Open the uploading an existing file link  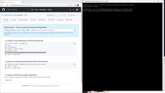click(30, 33)
